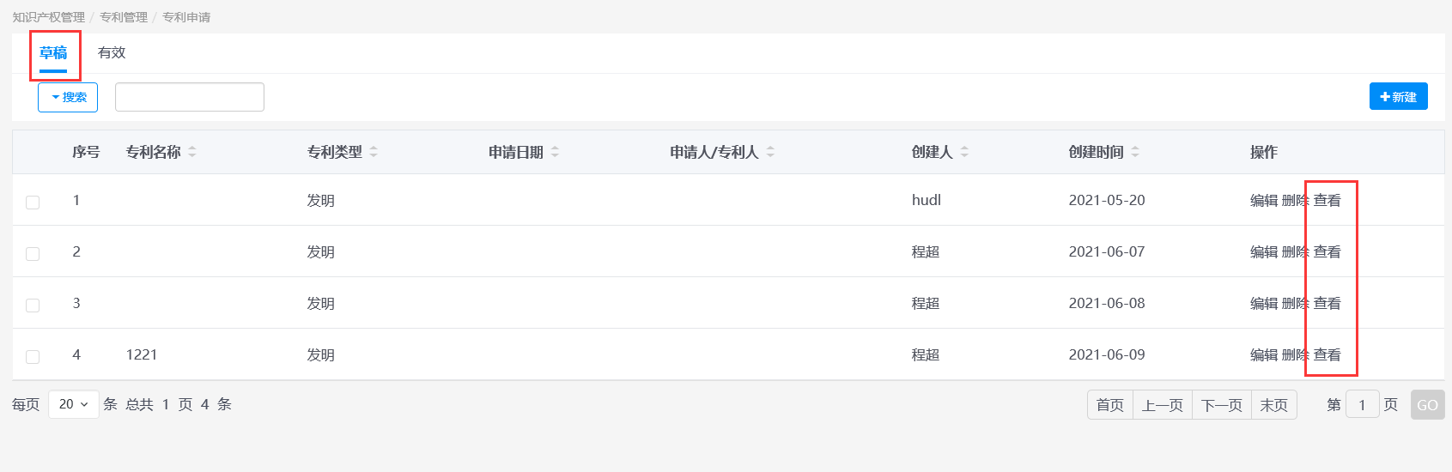Click 删除 on the 1221 row

1294,355
